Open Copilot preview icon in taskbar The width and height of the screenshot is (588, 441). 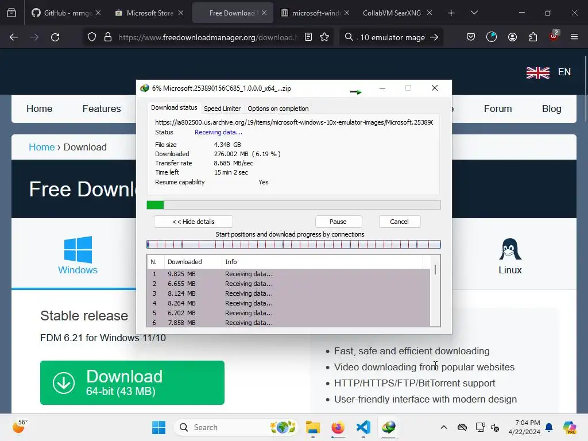coord(569,427)
